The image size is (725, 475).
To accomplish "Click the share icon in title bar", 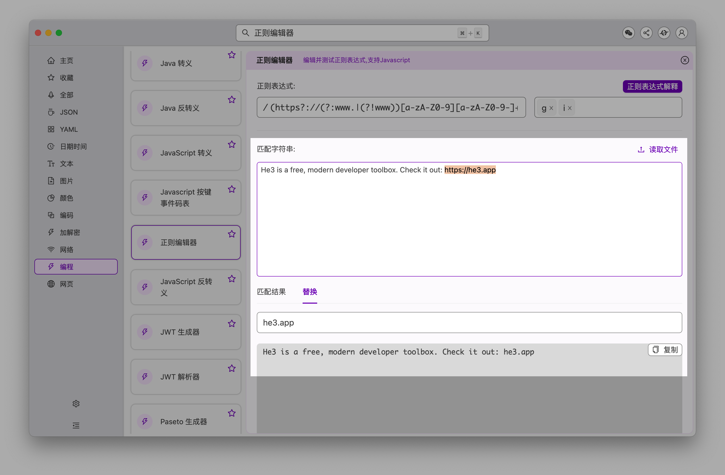I will pyautogui.click(x=646, y=33).
